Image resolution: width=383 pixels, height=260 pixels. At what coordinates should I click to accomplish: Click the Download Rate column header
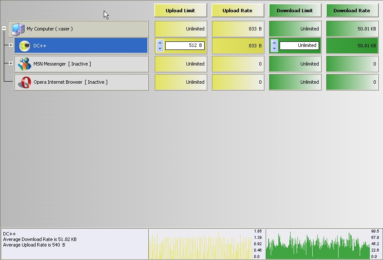click(352, 11)
